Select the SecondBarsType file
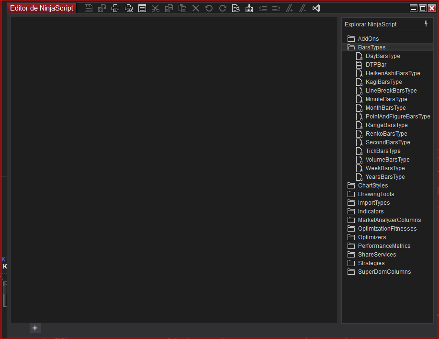Screen dimensions: 439x339 pyautogui.click(x=383, y=142)
